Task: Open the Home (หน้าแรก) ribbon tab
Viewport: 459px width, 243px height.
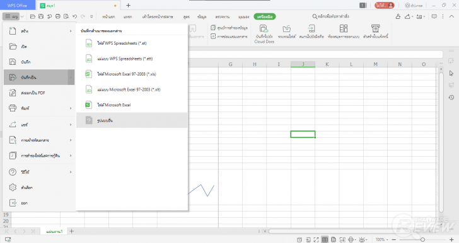Action: [x=108, y=16]
